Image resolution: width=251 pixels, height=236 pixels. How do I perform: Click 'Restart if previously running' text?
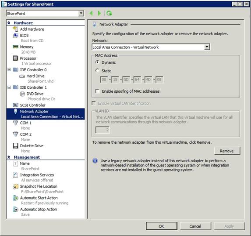[x=45, y=203]
